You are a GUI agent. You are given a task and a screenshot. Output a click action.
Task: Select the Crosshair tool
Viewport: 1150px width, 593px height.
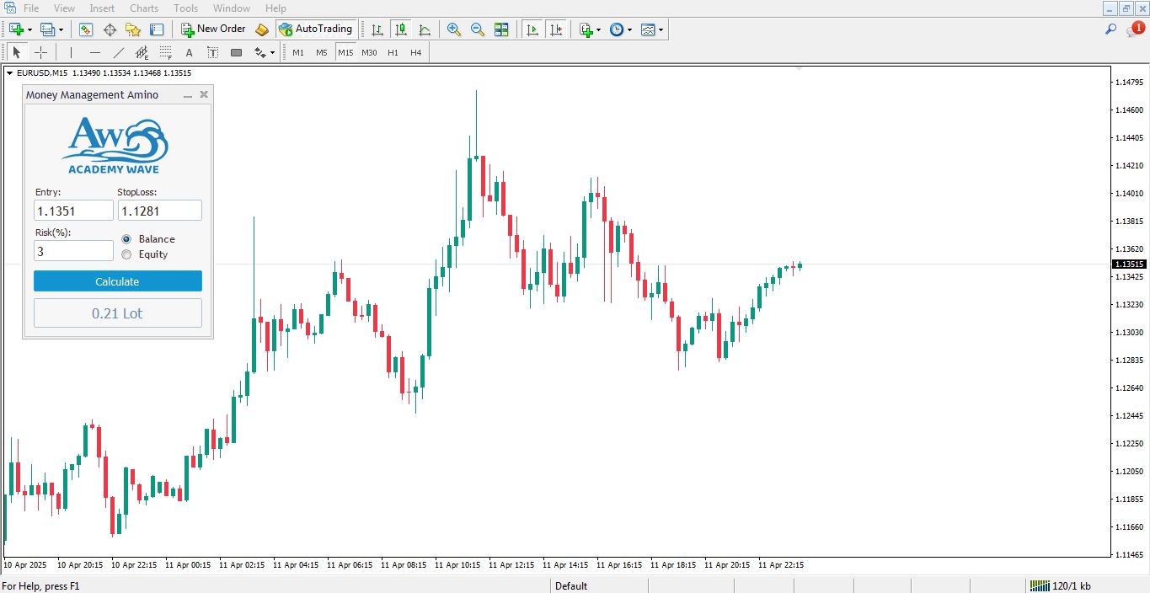tap(40, 52)
